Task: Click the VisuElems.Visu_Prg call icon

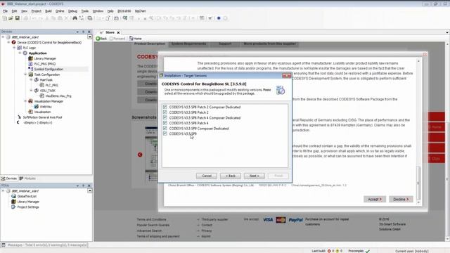Action: pos(42,96)
